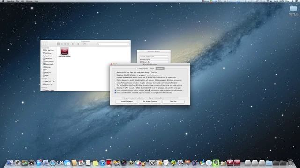Switch Finder to icon view
The width and height of the screenshot is (300, 168).
[59, 44]
